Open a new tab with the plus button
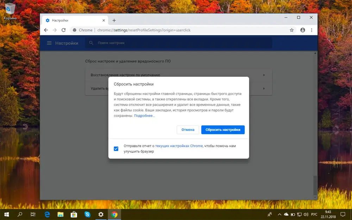This screenshot has width=352, height=220. tap(114, 20)
